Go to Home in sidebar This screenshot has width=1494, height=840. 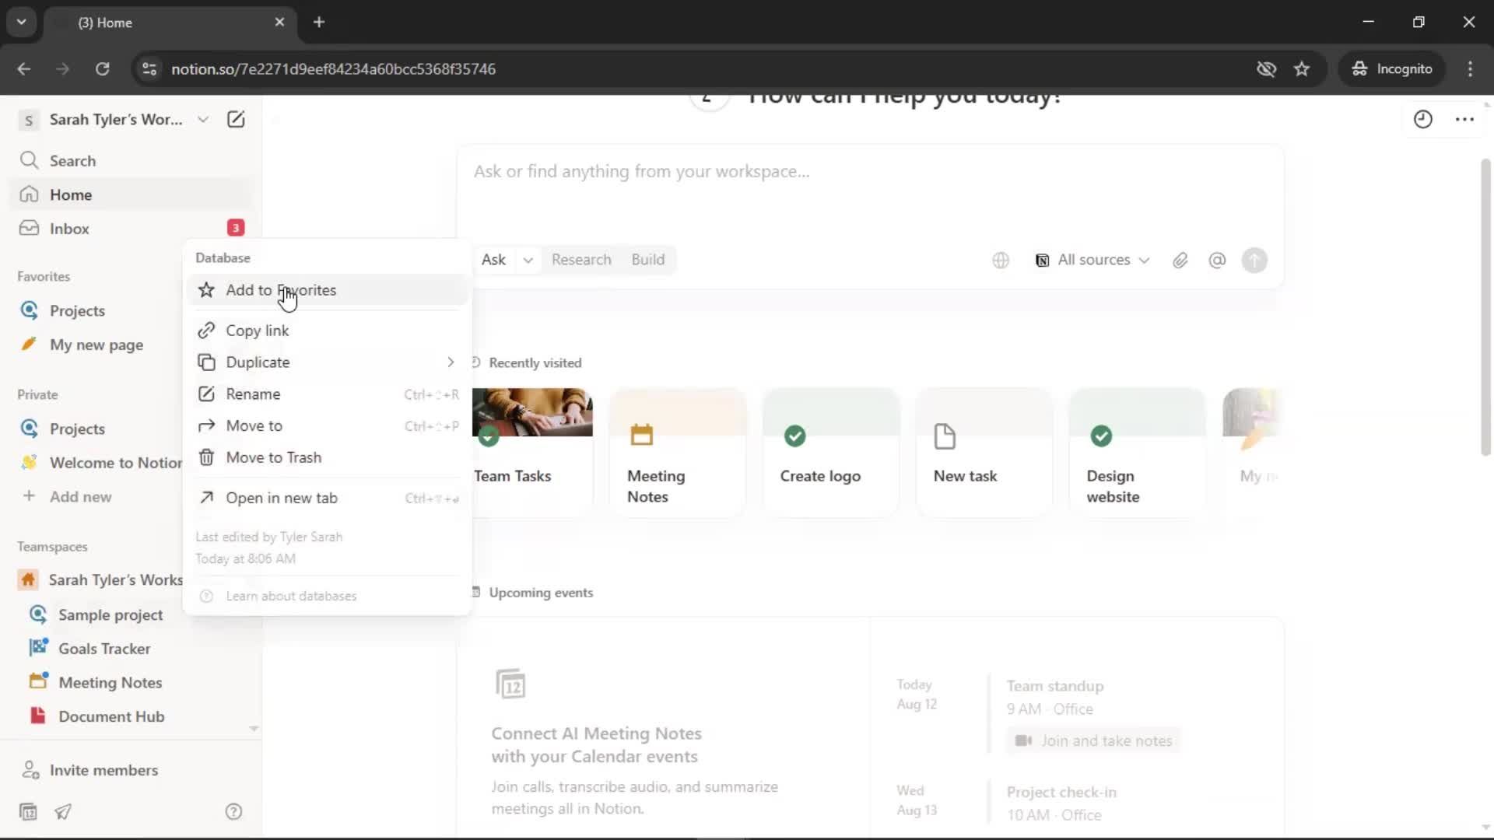(x=131, y=194)
